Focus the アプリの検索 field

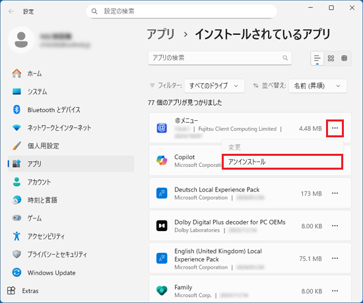pyautogui.click(x=220, y=58)
